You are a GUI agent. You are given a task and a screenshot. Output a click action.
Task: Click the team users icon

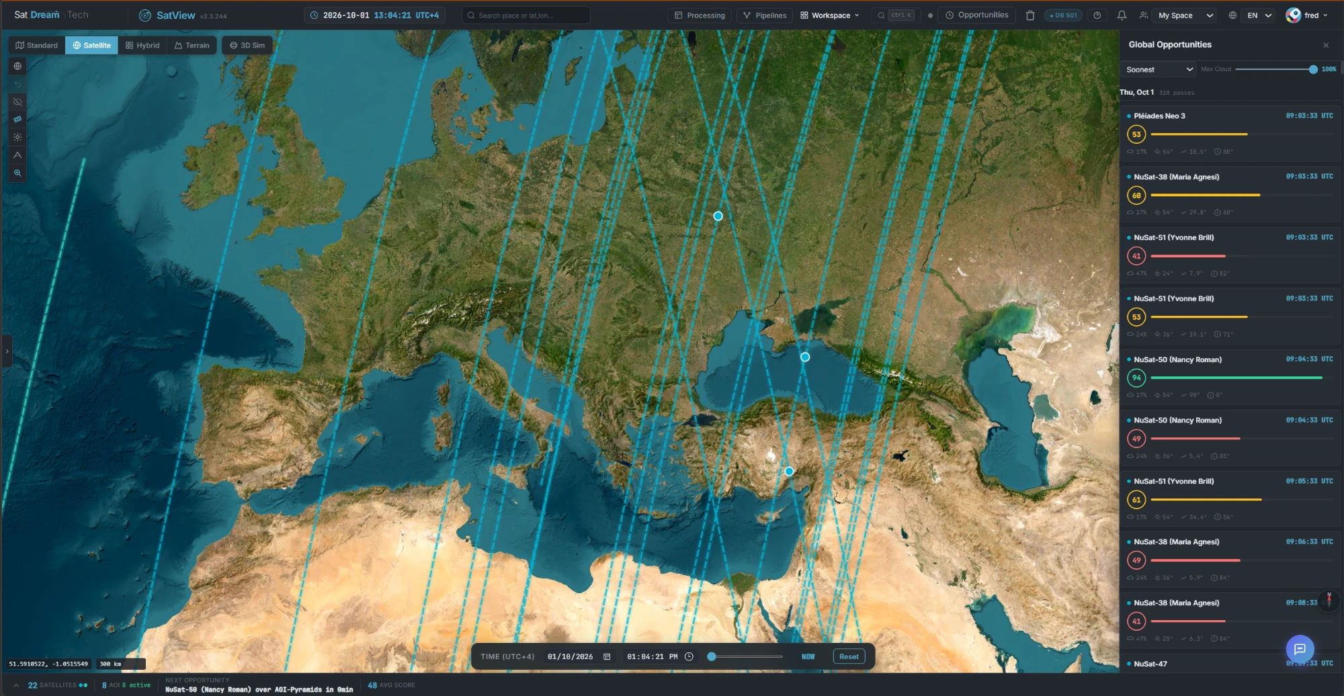1144,15
